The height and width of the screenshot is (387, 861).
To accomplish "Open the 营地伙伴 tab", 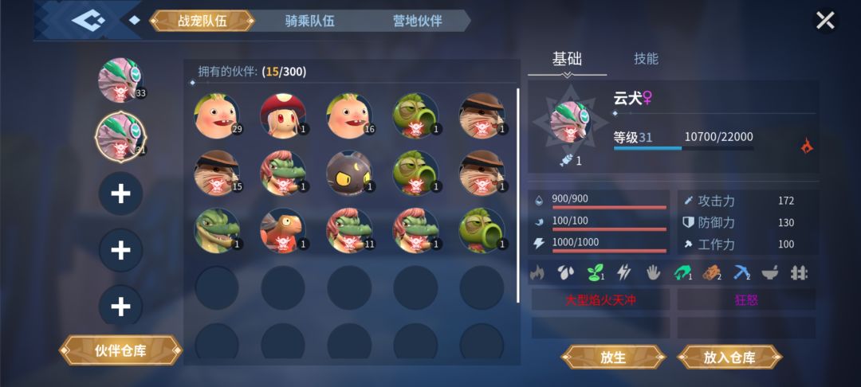I will coord(418,21).
